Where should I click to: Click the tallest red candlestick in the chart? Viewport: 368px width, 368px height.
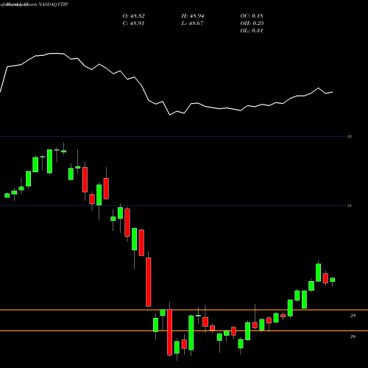coord(149,282)
